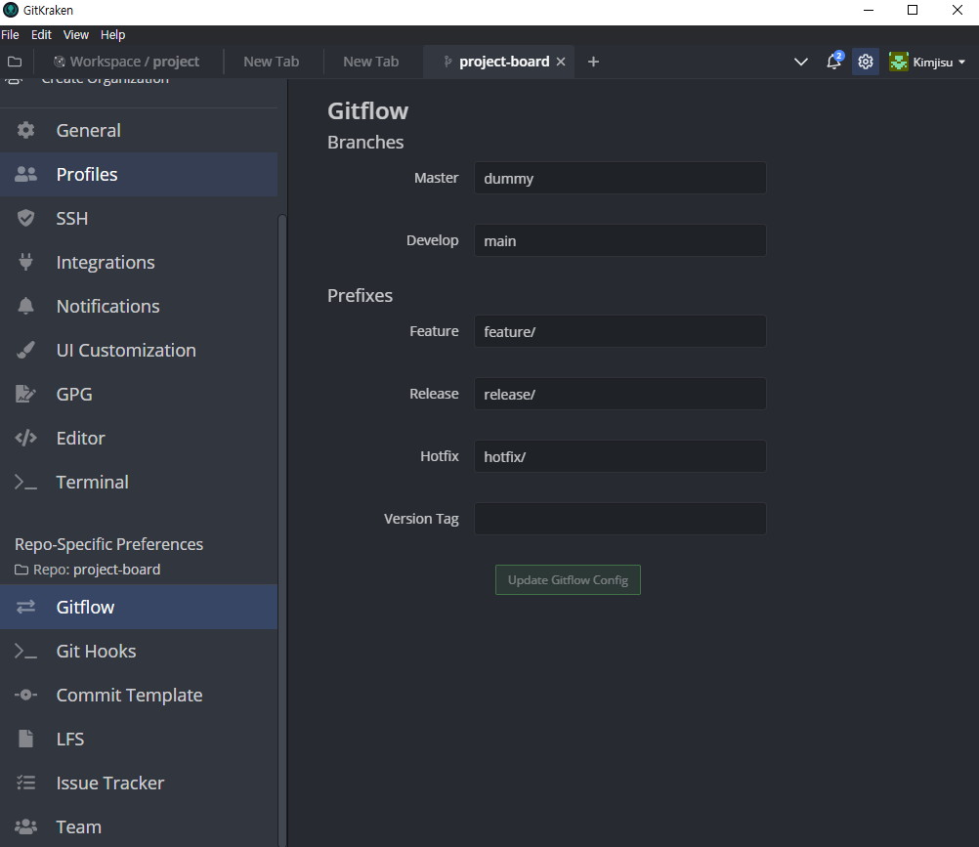Open General preferences
This screenshot has width=979, height=847.
pyautogui.click(x=139, y=131)
